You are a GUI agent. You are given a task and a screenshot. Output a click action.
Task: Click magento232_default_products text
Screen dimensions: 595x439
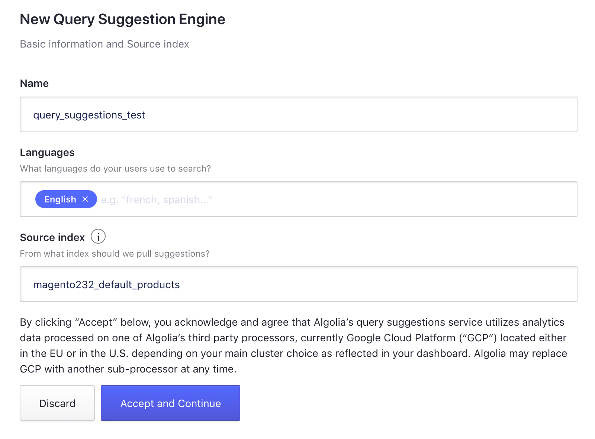coord(106,284)
